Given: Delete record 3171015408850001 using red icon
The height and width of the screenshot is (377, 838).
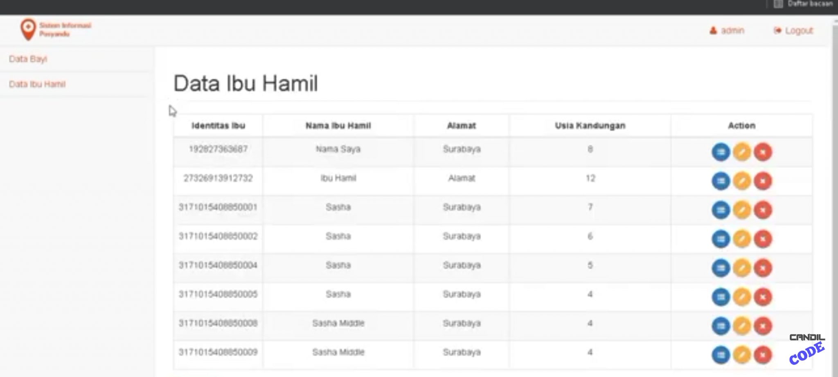Looking at the screenshot, I should coord(762,210).
